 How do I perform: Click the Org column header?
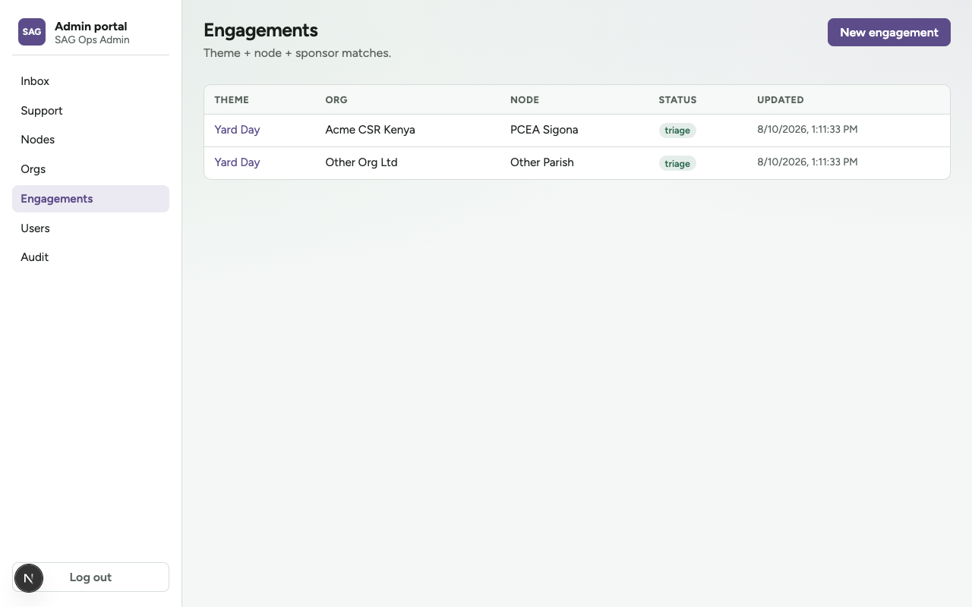coord(336,100)
